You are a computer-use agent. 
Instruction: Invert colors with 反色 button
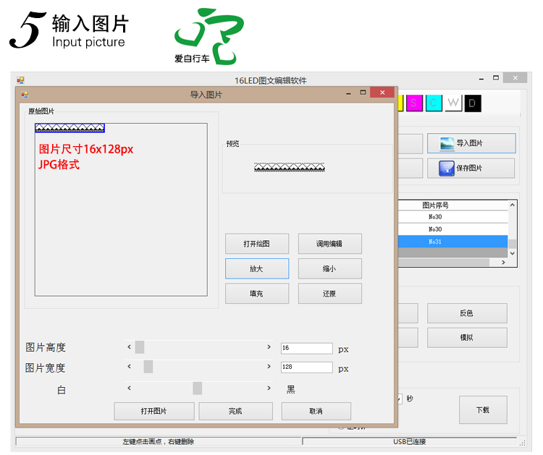[467, 313]
